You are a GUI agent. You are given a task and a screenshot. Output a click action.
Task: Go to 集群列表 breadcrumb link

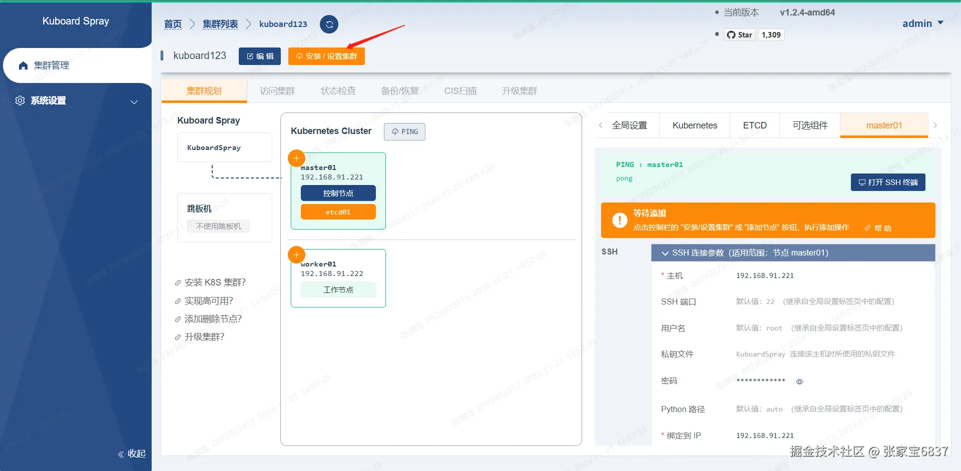pos(220,24)
